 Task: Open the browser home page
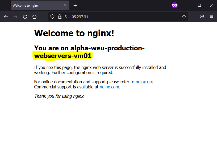[x=35, y=17]
